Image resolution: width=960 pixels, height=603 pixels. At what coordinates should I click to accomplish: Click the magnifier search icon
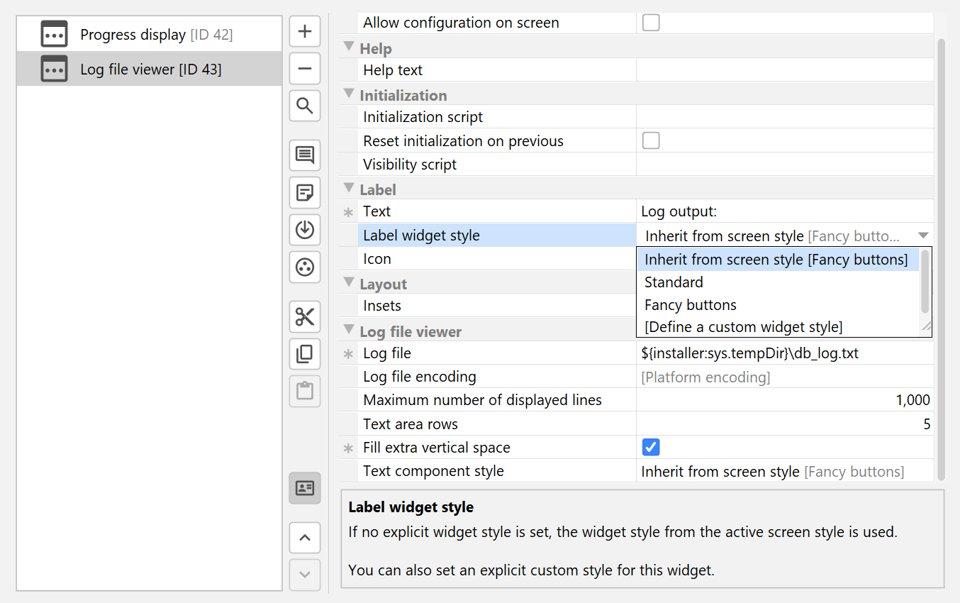[305, 106]
